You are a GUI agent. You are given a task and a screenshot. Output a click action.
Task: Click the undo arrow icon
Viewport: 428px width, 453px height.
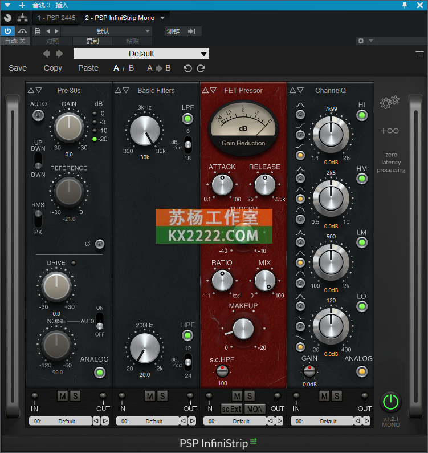click(187, 68)
